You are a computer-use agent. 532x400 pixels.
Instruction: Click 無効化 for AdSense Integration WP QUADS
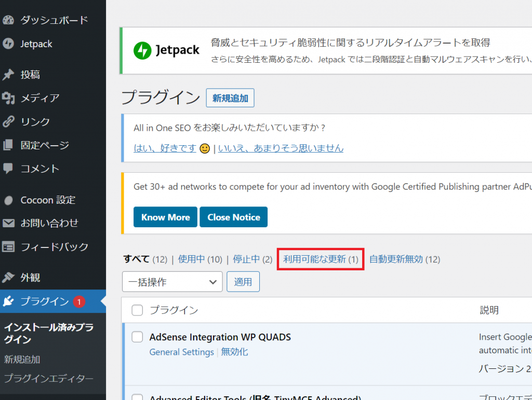234,352
